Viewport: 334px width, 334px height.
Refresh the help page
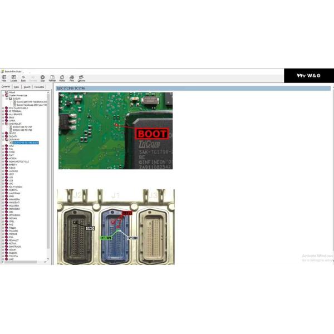coord(52,78)
